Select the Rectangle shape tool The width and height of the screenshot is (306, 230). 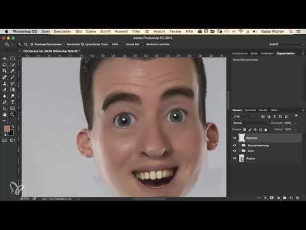(x=12, y=108)
